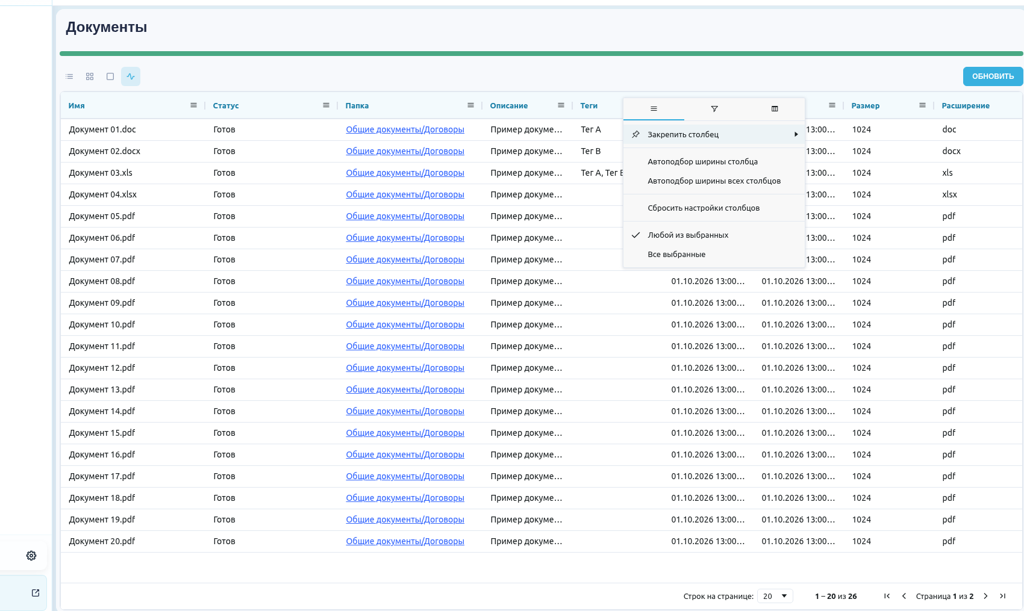
Task: Choose Автоподбор ширины всех столбцов
Action: [x=714, y=181]
